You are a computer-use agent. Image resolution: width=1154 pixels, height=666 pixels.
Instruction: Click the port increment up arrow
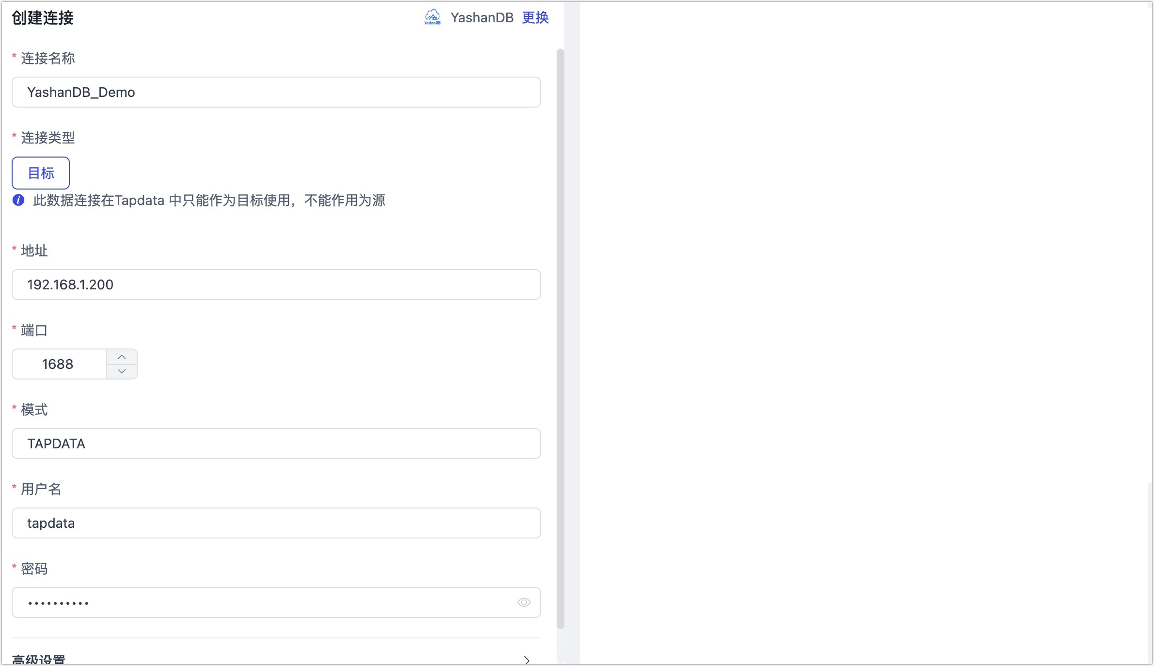tap(122, 357)
